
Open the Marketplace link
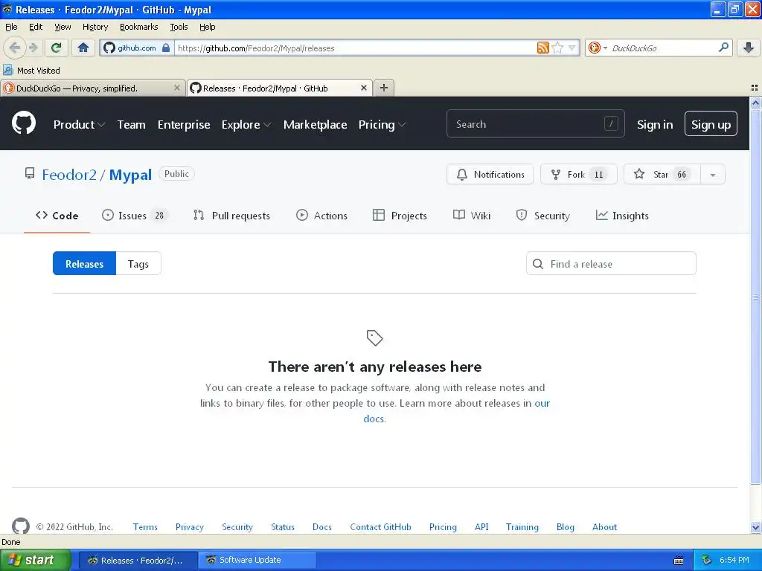tap(315, 125)
